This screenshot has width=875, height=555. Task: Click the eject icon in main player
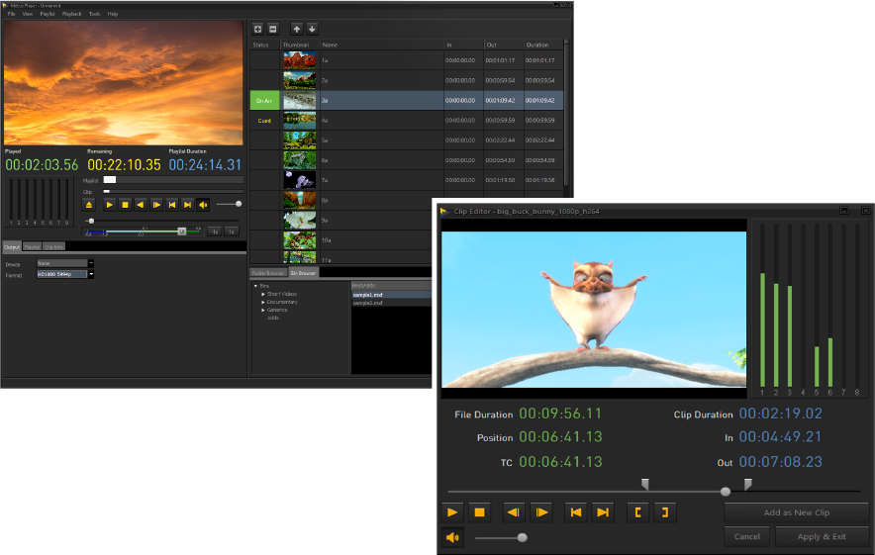89,205
